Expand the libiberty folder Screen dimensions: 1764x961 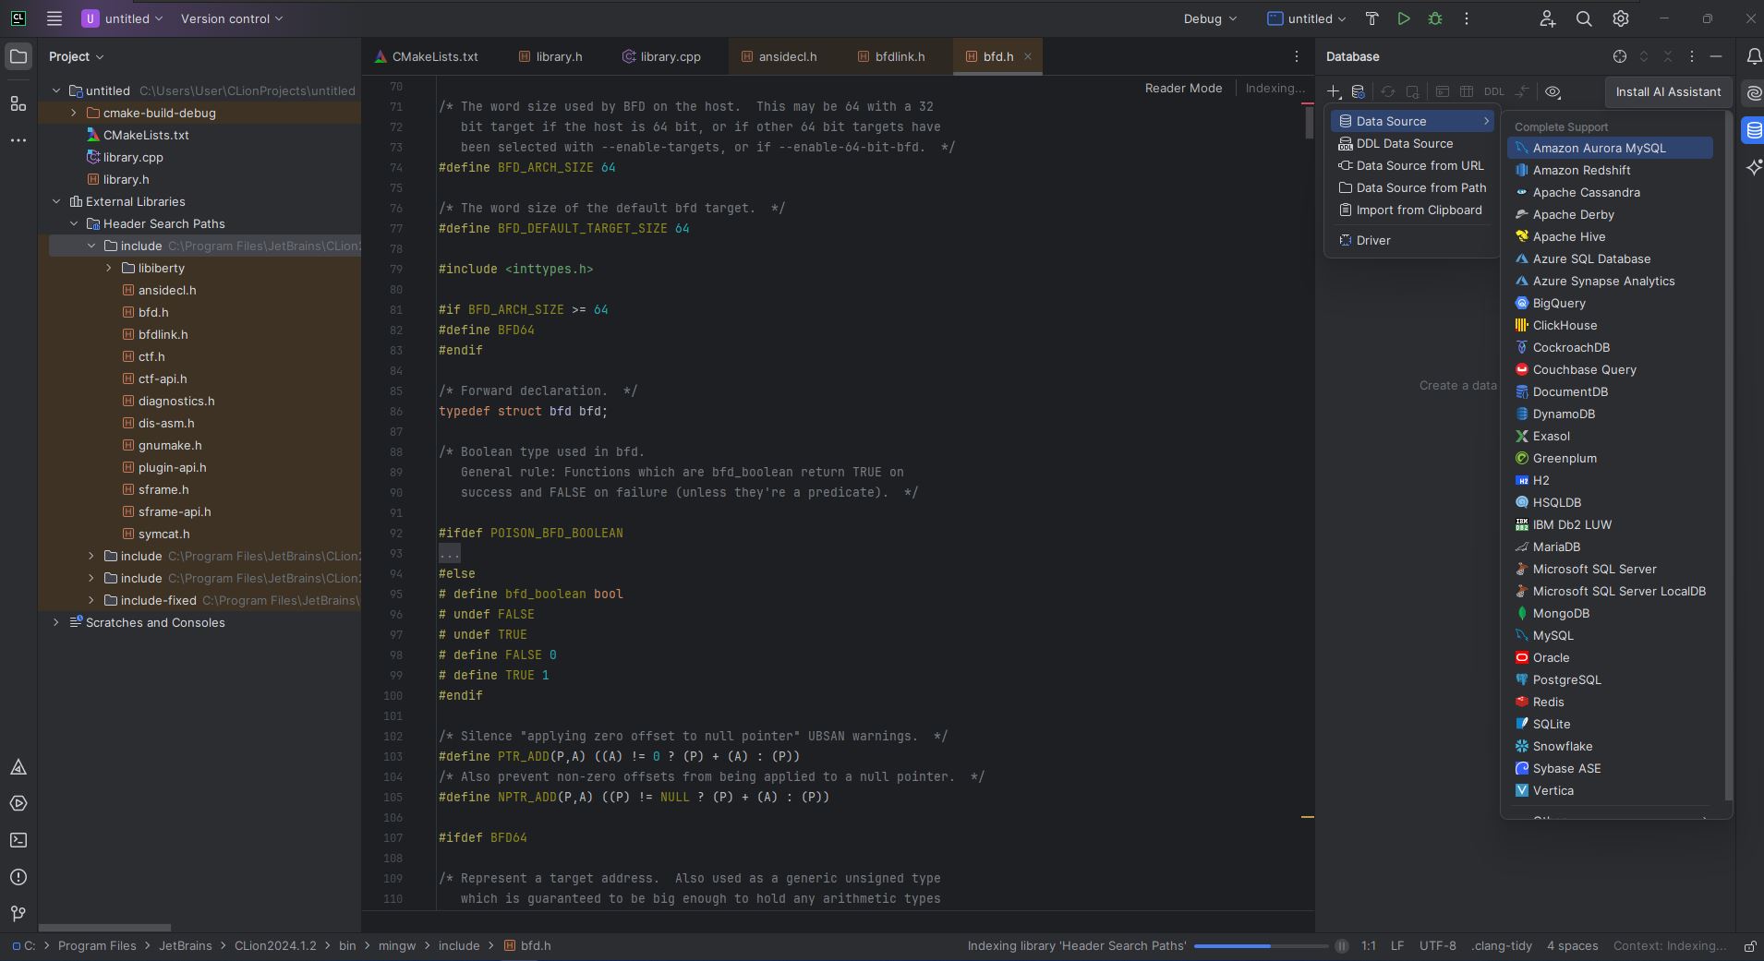pos(109,268)
